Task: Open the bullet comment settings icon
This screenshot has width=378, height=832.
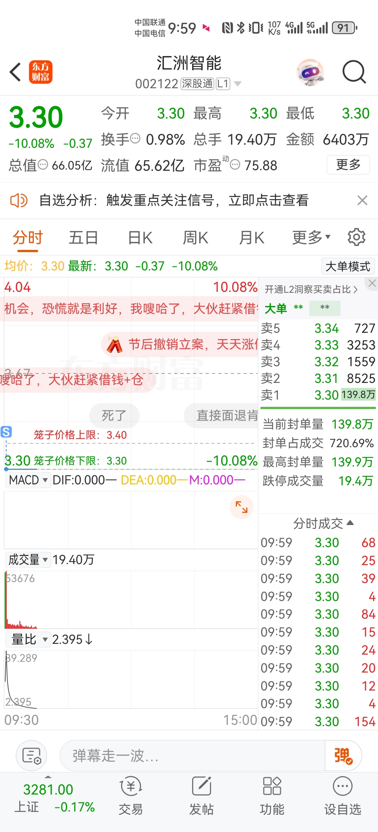Action: point(31,755)
